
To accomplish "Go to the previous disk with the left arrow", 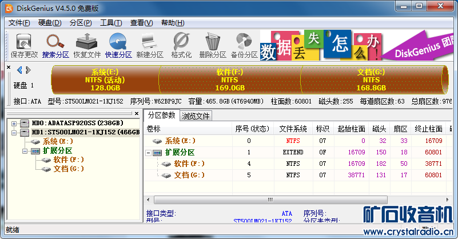I will point(19,70).
